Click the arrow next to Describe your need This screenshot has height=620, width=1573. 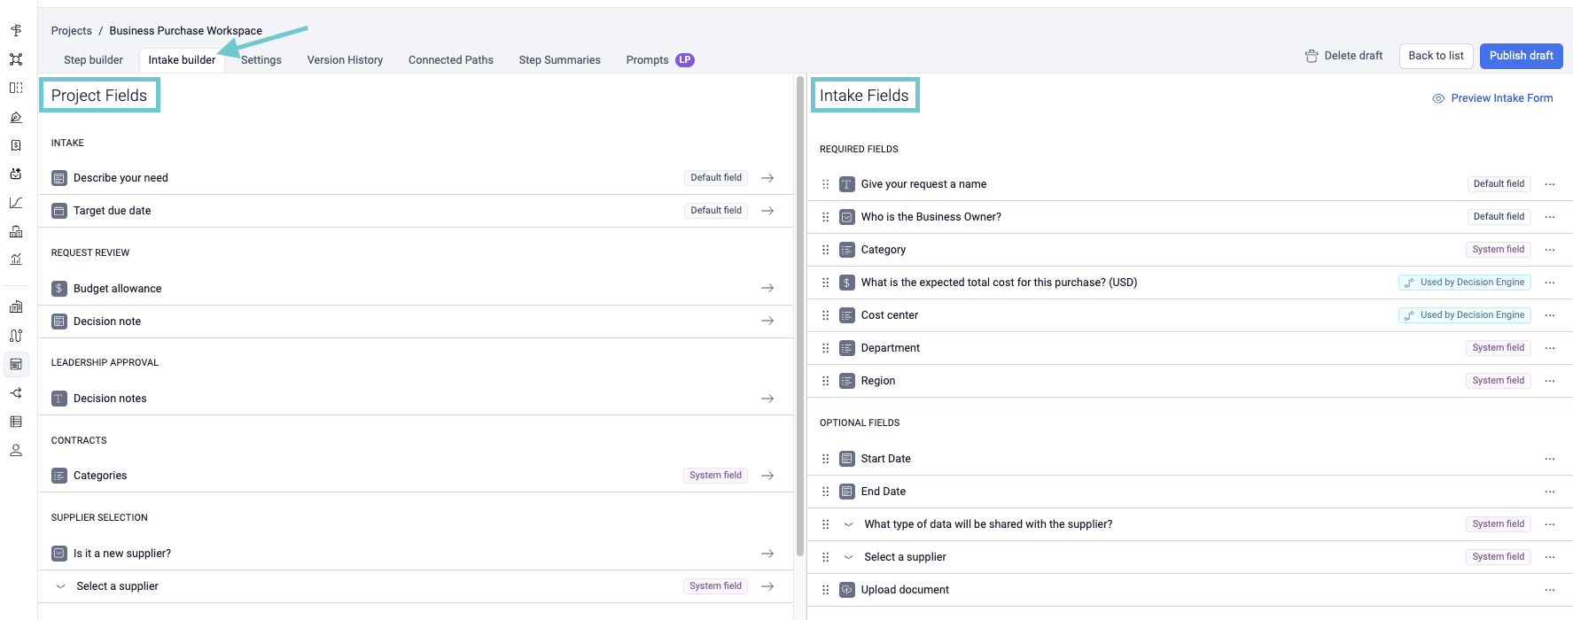coord(767,178)
